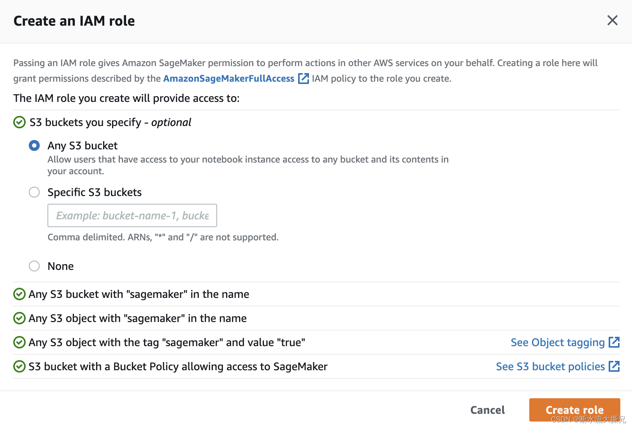Click external-link icon next to Object tagging

point(614,342)
